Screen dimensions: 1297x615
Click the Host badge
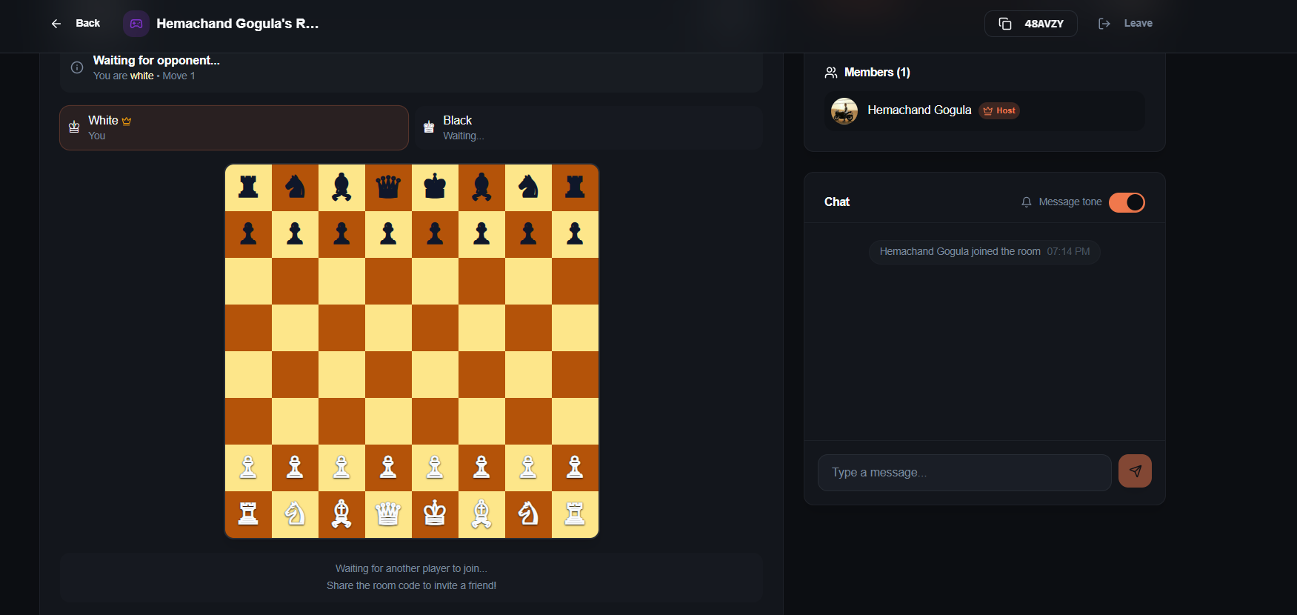point(999,110)
